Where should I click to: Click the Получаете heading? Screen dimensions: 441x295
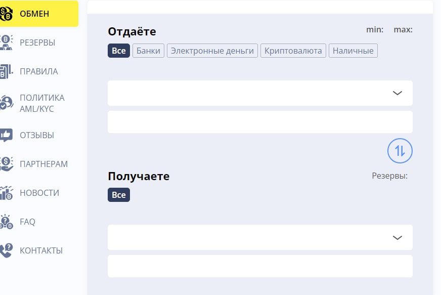click(139, 176)
